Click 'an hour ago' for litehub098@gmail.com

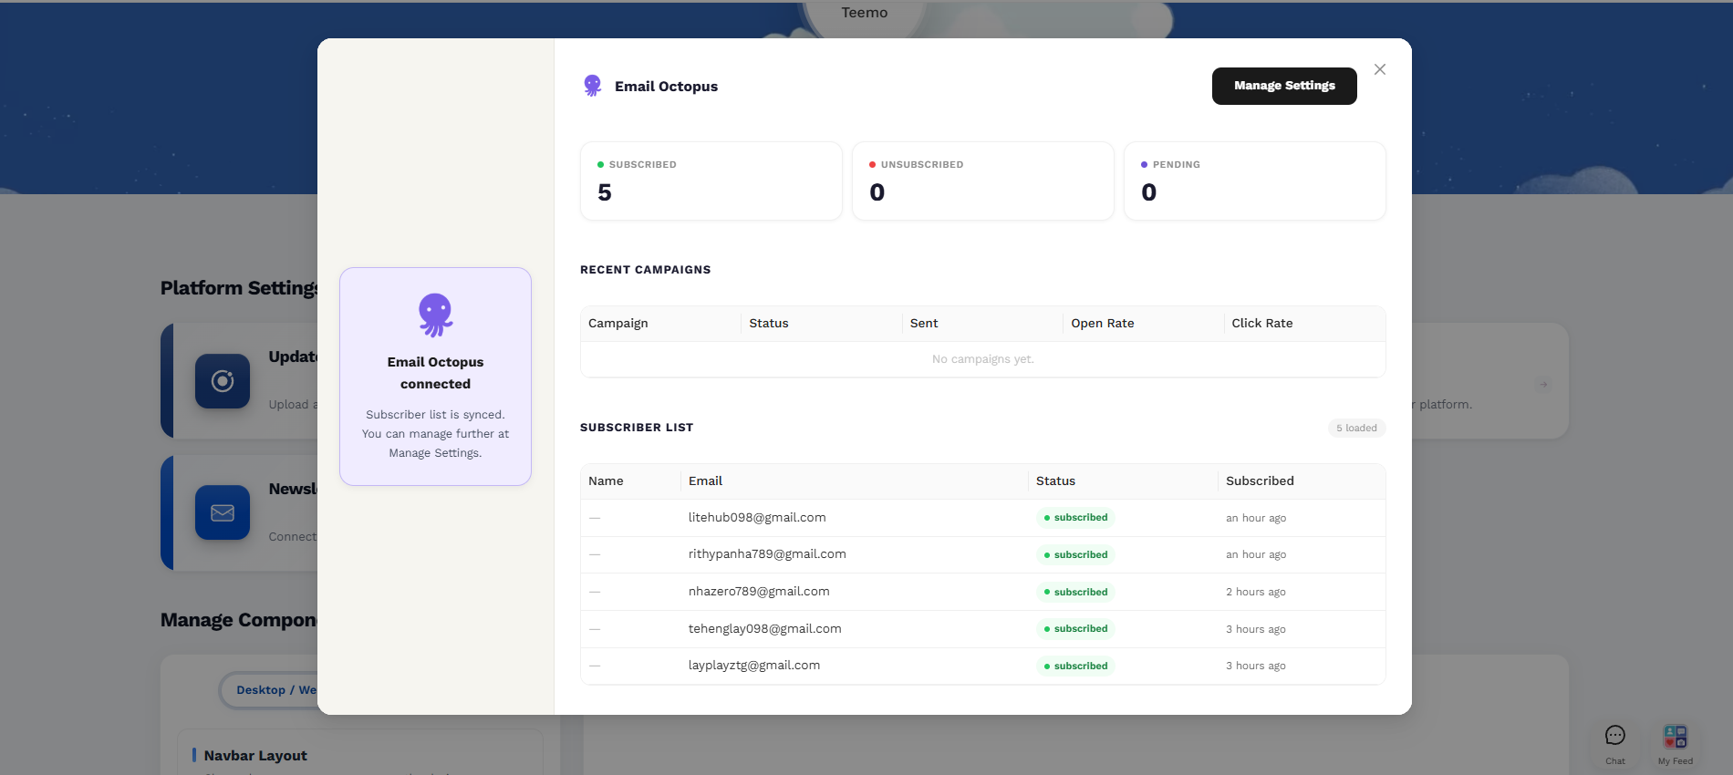pyautogui.click(x=1256, y=518)
